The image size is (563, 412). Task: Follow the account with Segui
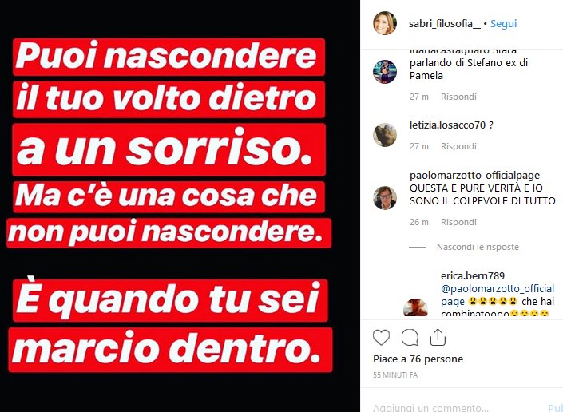503,24
